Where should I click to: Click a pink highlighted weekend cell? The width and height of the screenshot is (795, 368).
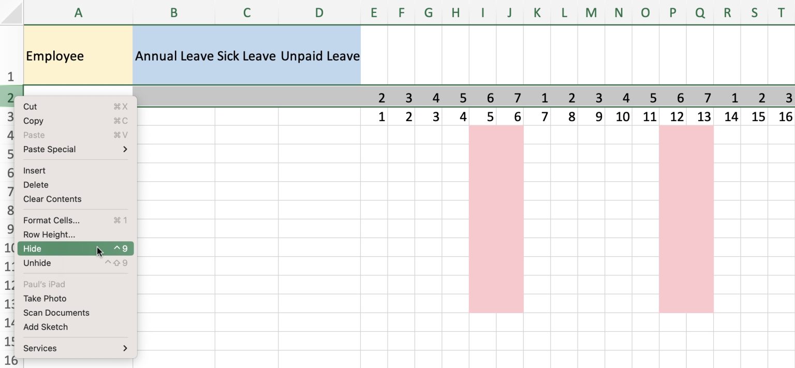click(496, 217)
